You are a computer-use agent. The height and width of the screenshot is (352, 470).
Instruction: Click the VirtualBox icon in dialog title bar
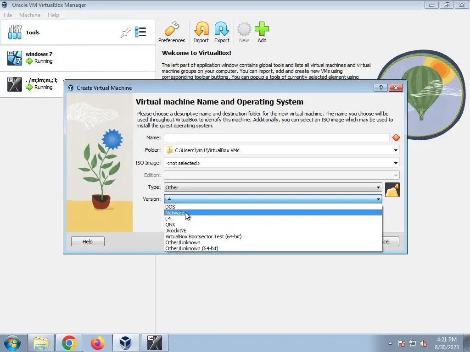(x=71, y=88)
